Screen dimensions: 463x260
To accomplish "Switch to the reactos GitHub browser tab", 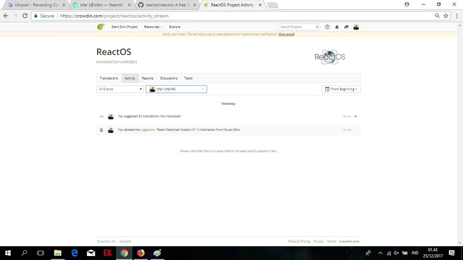I will click(166, 5).
